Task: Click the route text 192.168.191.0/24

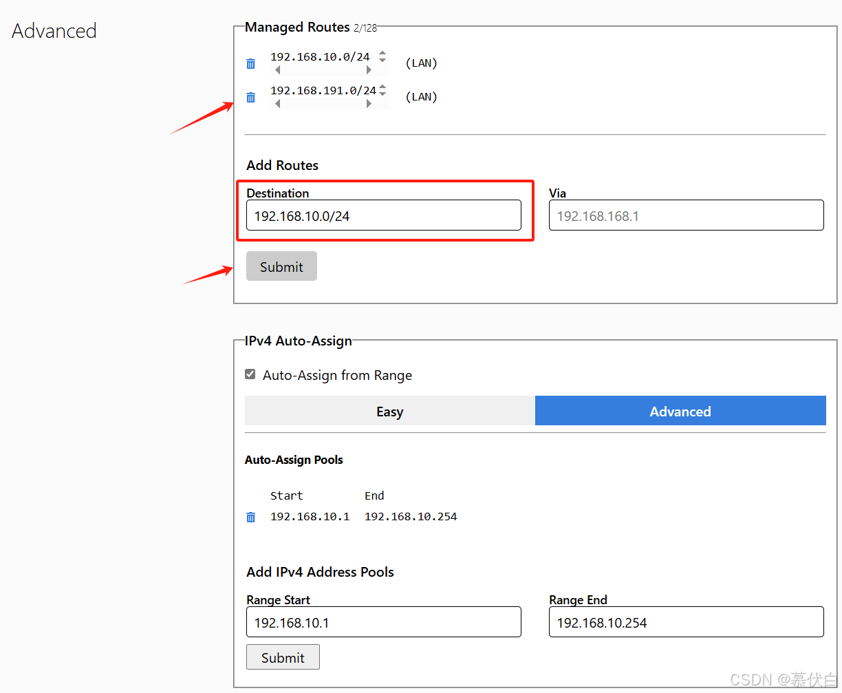Action: 323,91
